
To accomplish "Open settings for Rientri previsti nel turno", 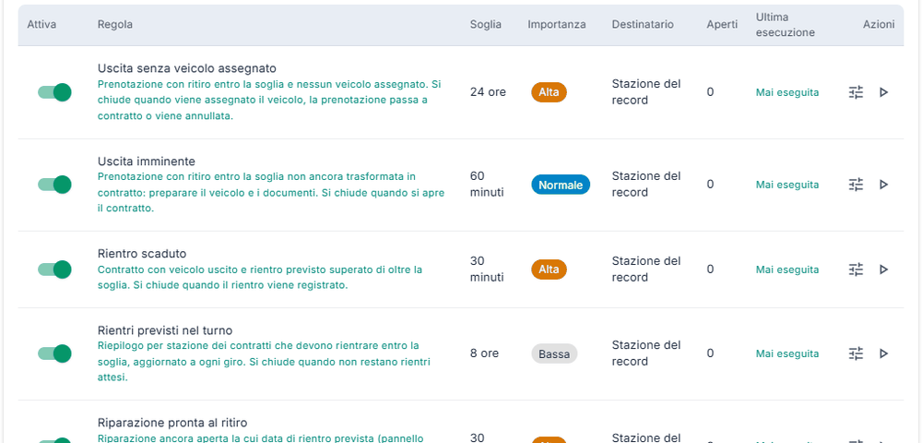I will point(857,353).
